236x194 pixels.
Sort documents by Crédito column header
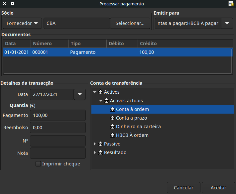pyautogui.click(x=148, y=44)
